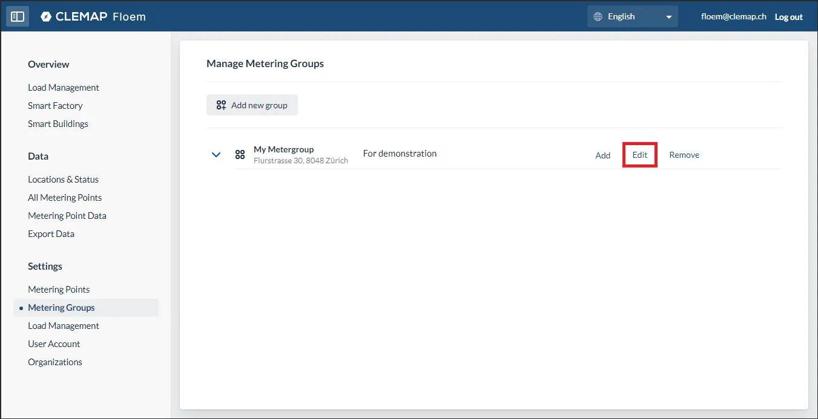Screen dimensions: 818x419
Task: Click the For demonstration description
Action: [400, 154]
